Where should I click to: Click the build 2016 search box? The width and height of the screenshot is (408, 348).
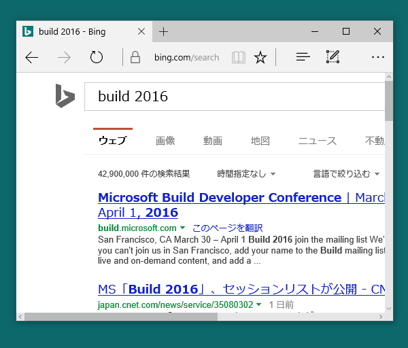pyautogui.click(x=235, y=97)
